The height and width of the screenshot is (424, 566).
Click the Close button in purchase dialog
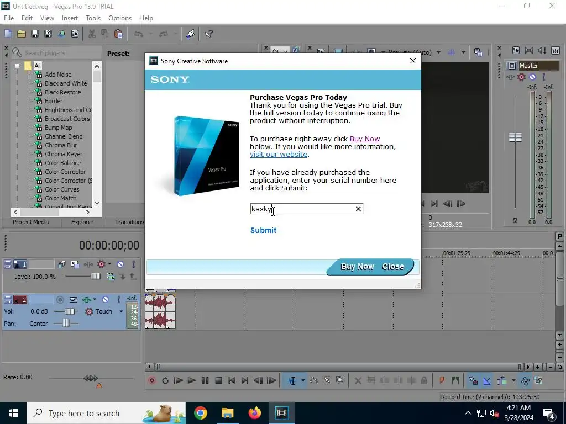point(393,267)
